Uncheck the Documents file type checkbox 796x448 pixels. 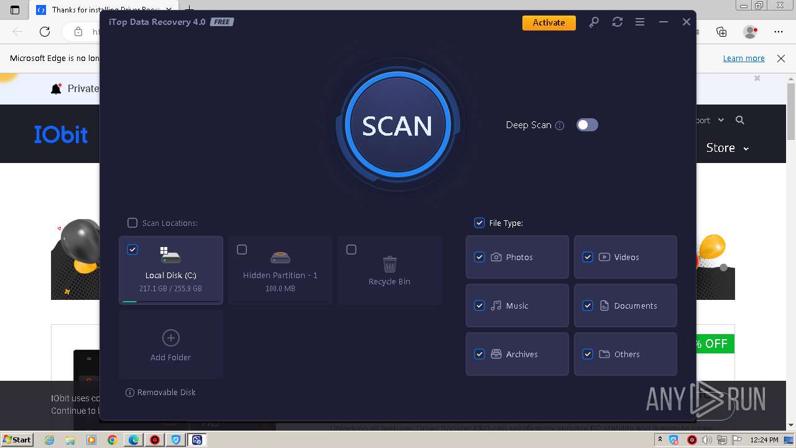point(588,306)
